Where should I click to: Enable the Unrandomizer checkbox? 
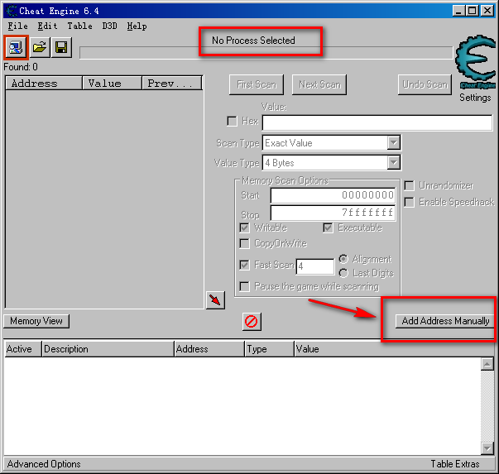pyautogui.click(x=410, y=186)
